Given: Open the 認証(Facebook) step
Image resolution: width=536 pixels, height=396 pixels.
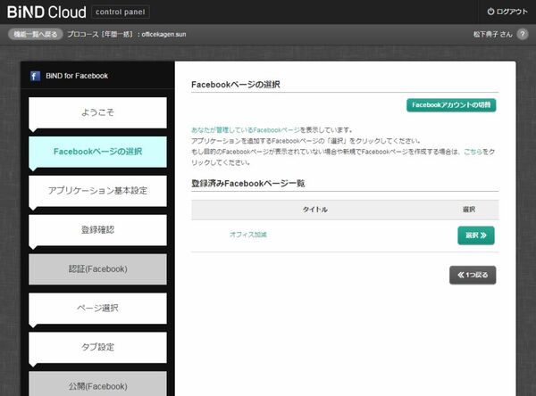Looking at the screenshot, I should click(x=97, y=269).
